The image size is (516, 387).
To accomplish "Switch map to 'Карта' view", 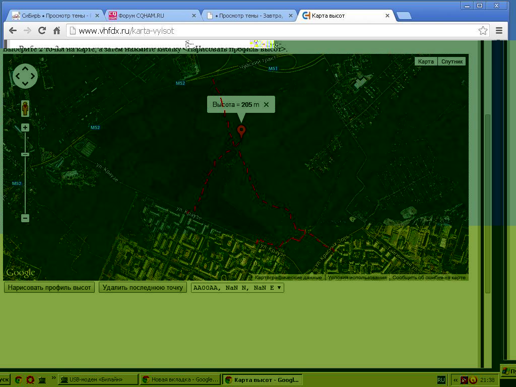I will [426, 61].
